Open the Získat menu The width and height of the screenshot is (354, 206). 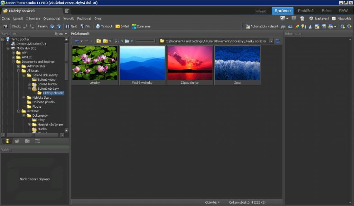6,19
